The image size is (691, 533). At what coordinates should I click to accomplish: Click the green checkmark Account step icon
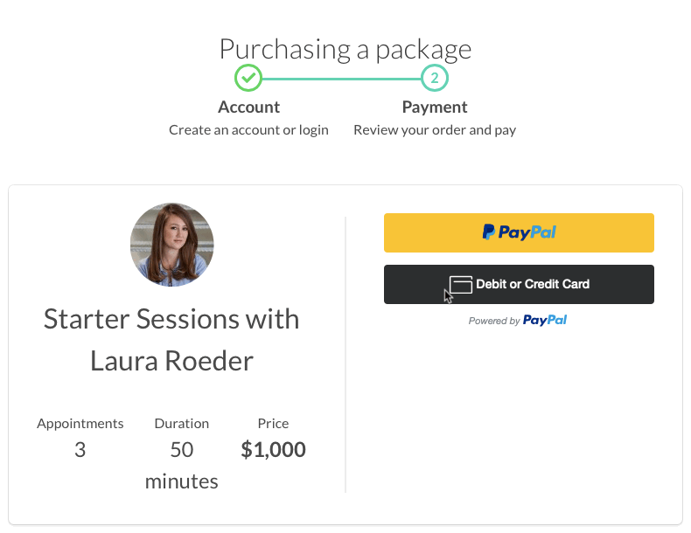pyautogui.click(x=248, y=79)
